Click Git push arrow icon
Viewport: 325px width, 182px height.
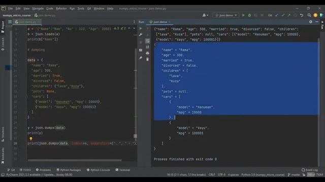(x=289, y=15)
